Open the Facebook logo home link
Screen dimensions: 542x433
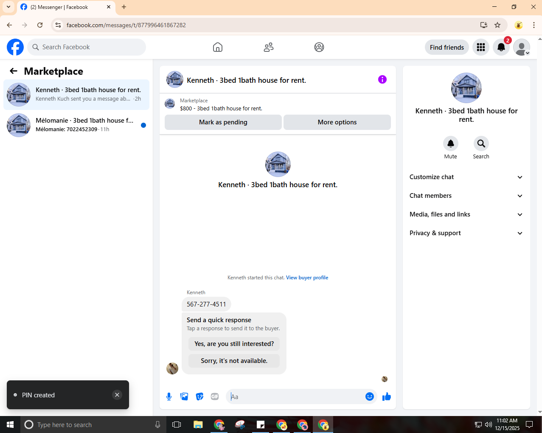pyautogui.click(x=15, y=47)
